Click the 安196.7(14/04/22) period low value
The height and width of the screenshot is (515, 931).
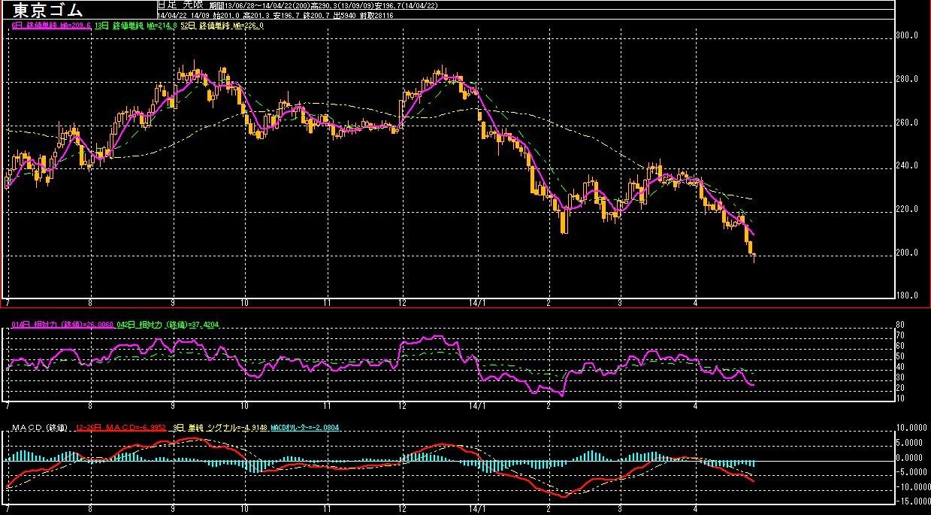[x=407, y=5]
